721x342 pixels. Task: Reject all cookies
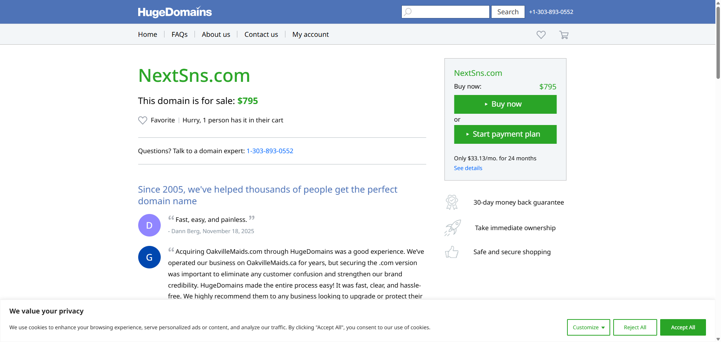pos(635,327)
